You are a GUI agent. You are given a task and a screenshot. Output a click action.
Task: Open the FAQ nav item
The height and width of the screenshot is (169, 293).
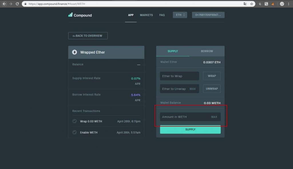coord(162,15)
